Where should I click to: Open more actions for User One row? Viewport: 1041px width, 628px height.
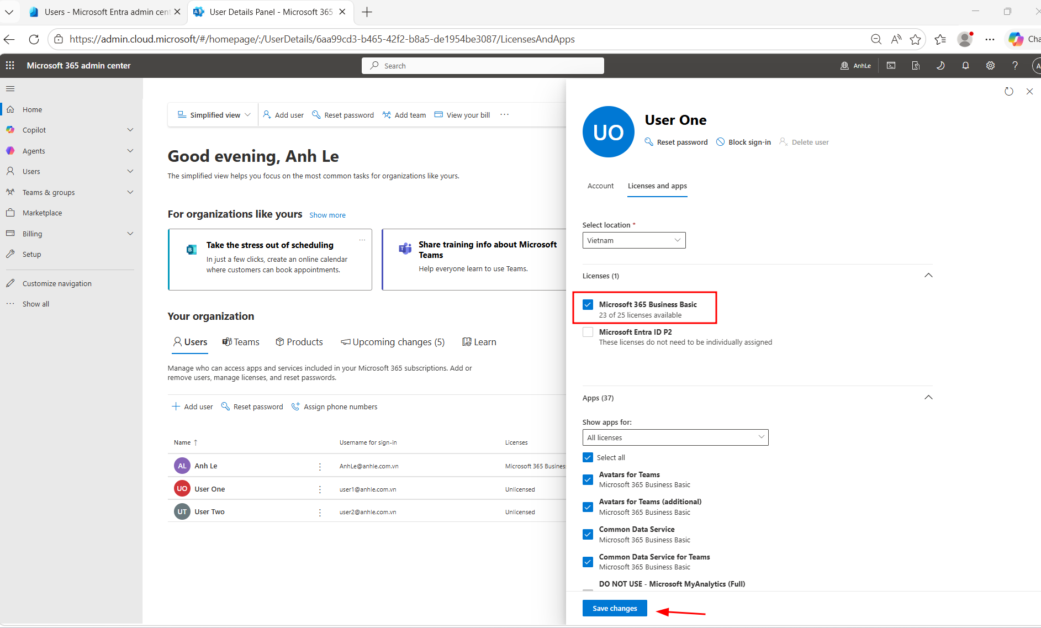click(320, 489)
